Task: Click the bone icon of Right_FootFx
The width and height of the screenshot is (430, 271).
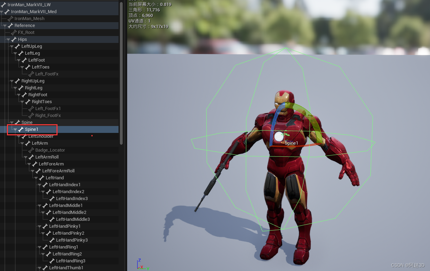Action: 31,116
